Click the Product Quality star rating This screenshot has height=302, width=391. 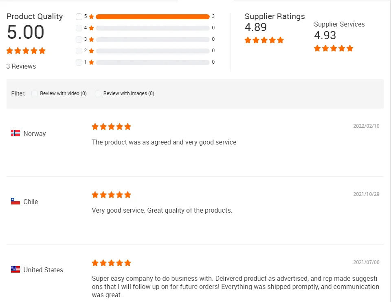click(x=26, y=51)
